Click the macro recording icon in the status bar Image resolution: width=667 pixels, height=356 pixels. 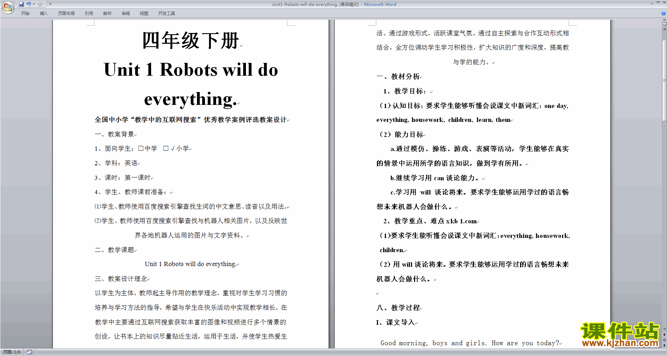[x=30, y=352]
